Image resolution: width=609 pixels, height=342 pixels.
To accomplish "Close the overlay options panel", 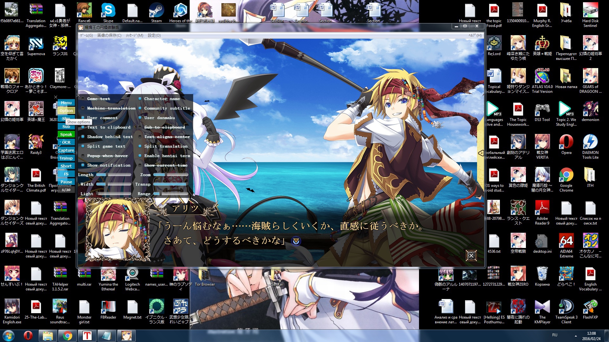I will [78, 95].
